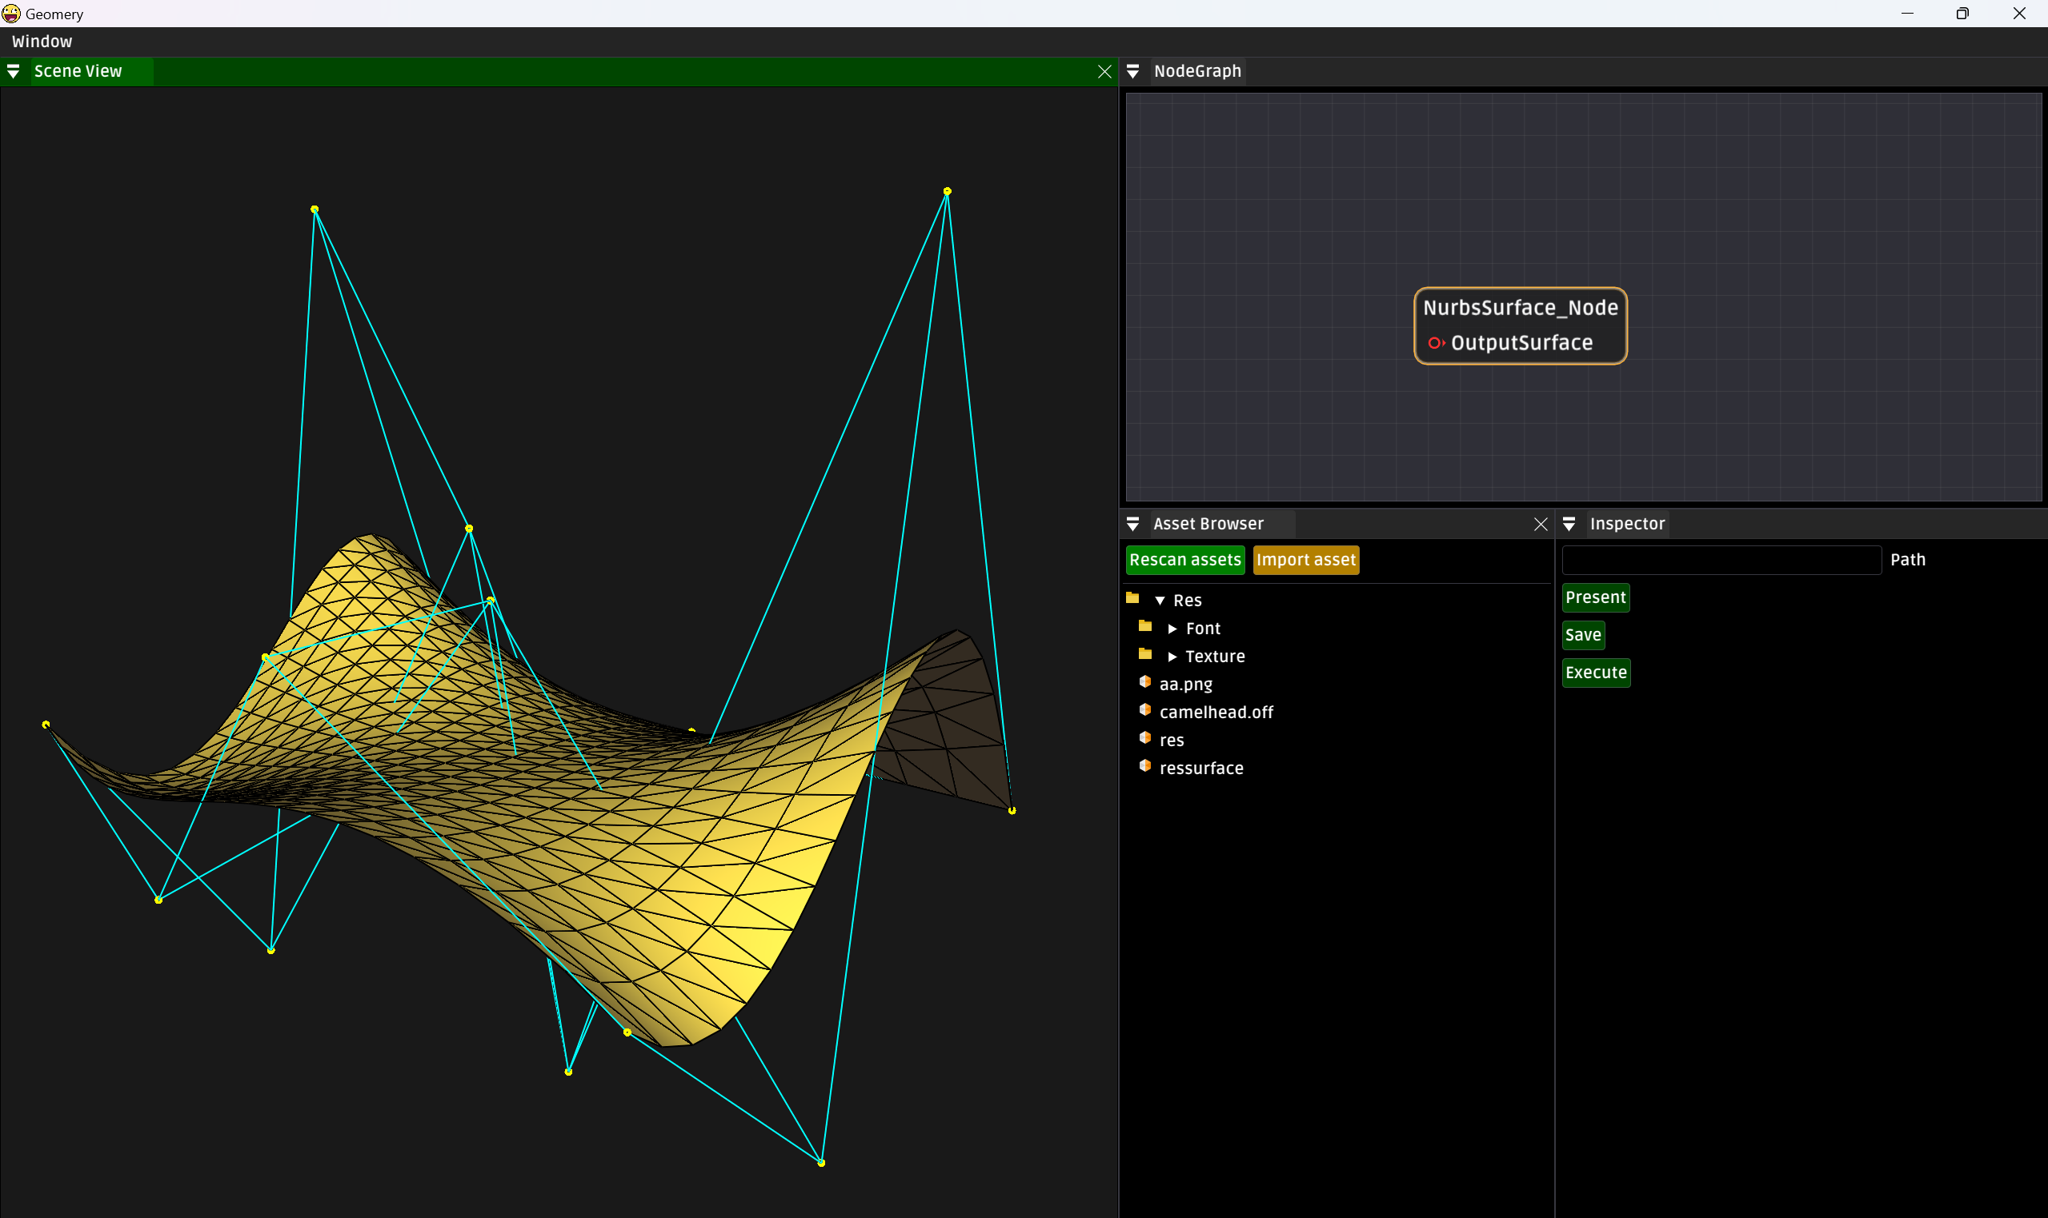Click the Present button
2048x1218 pixels.
point(1596,597)
